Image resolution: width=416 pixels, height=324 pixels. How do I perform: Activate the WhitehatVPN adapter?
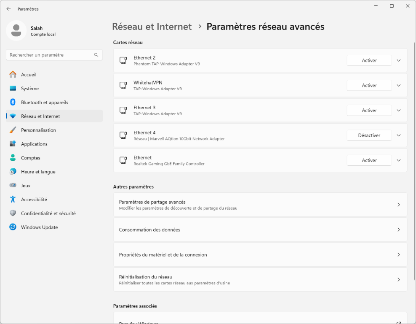(369, 85)
